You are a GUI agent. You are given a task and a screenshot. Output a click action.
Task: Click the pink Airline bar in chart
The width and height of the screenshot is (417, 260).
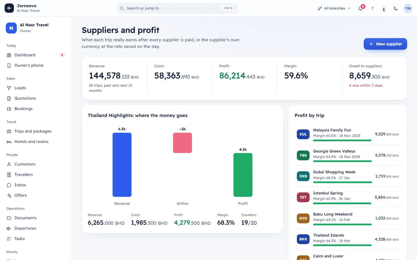(182, 143)
